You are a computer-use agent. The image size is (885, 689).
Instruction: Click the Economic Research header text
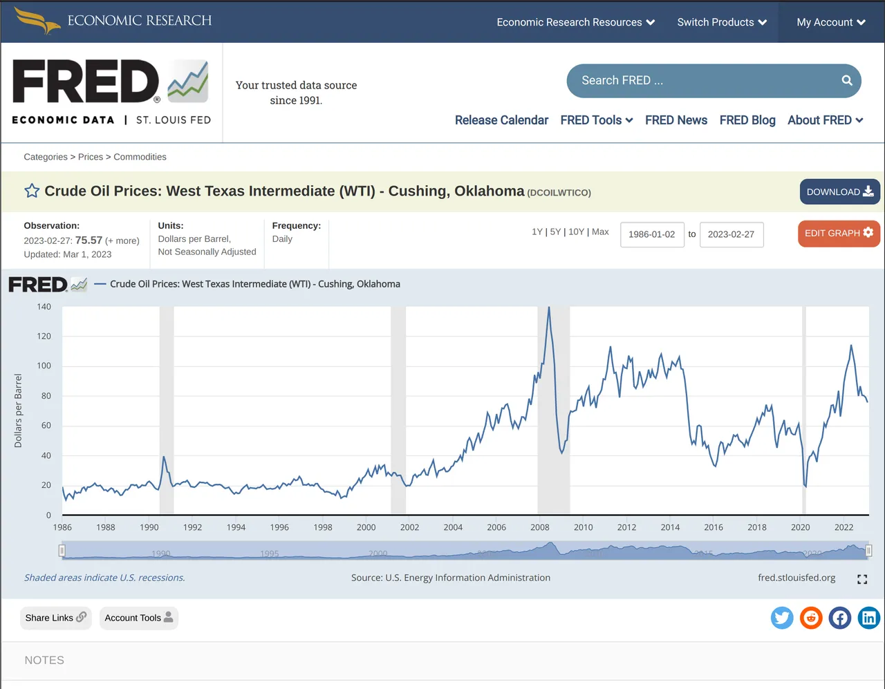tap(140, 20)
